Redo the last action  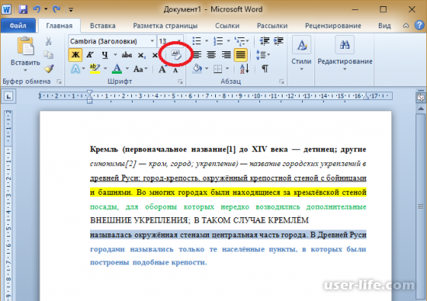tap(57, 9)
